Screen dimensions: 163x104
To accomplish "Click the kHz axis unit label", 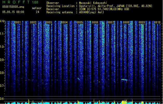I will [x=2, y=21].
